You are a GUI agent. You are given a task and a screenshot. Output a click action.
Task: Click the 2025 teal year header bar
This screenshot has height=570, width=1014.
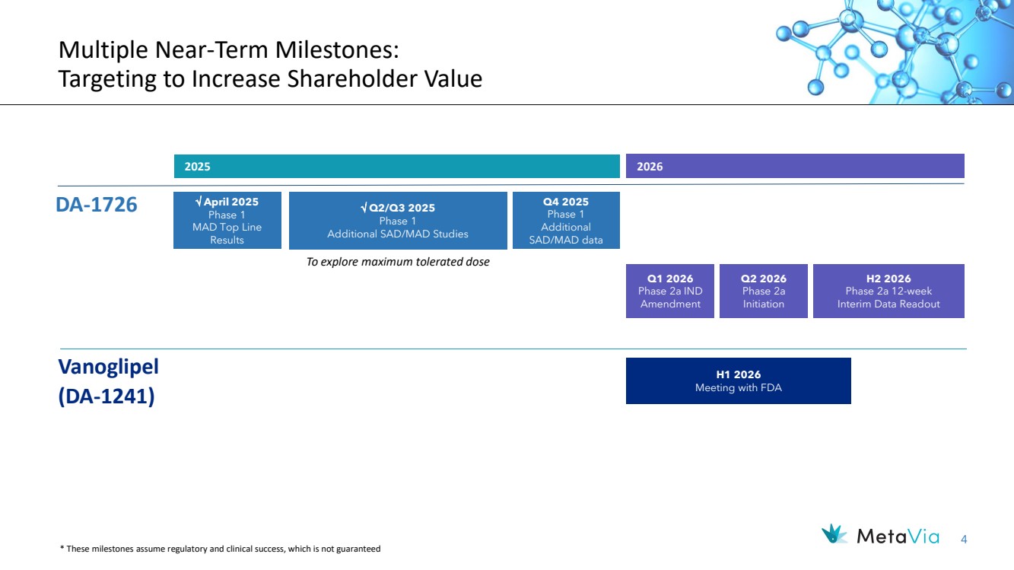point(396,166)
